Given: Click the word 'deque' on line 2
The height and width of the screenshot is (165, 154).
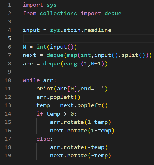Looking at the screenshot, I should 113,14.
